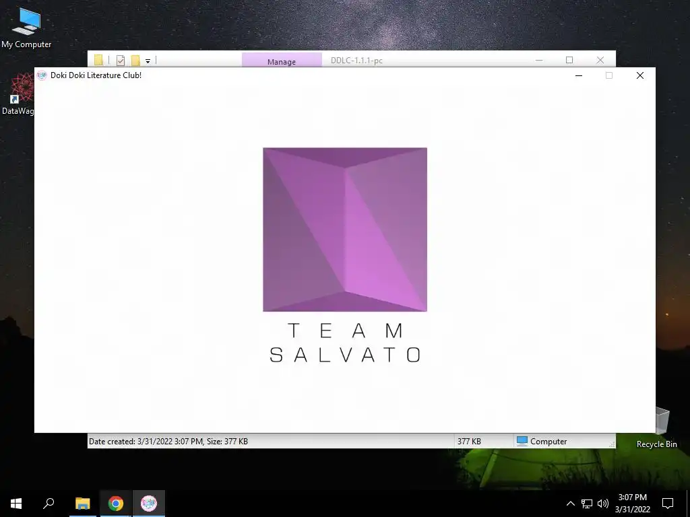
Task: Open network status tray icon
Action: tap(587, 504)
